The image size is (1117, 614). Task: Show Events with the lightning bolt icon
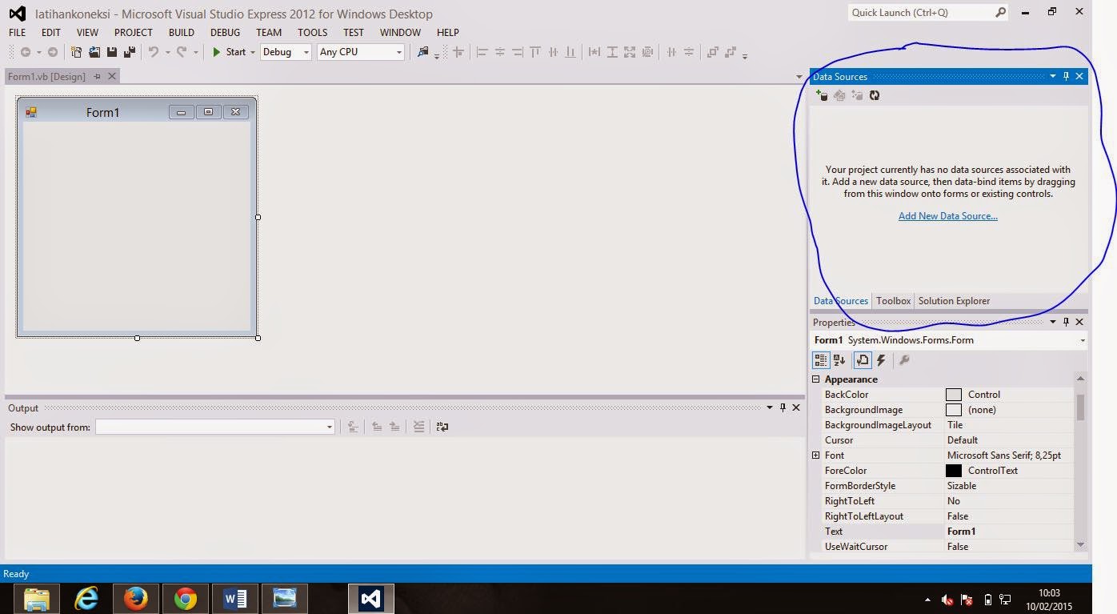pos(881,360)
